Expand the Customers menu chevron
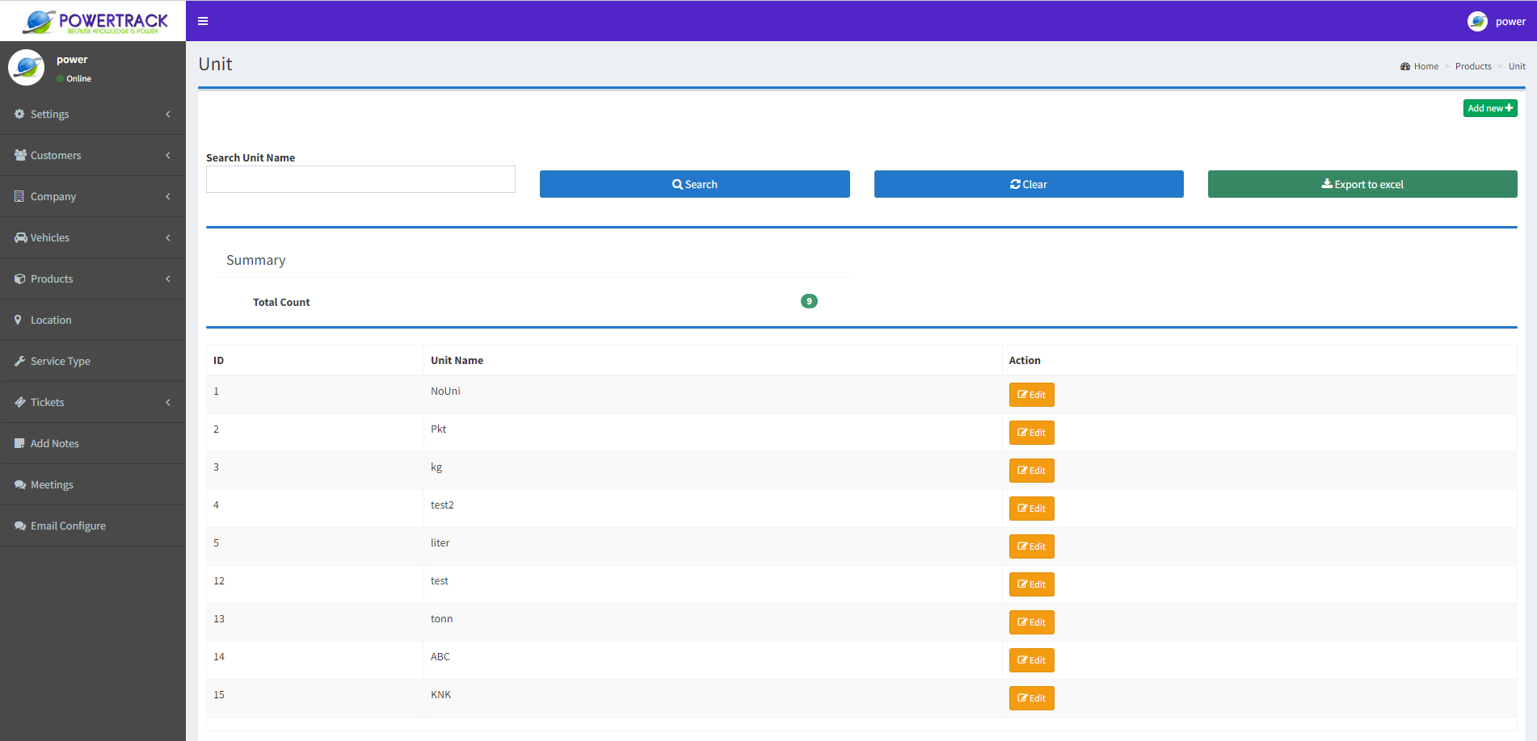Viewport: 1537px width, 741px height. tap(168, 155)
